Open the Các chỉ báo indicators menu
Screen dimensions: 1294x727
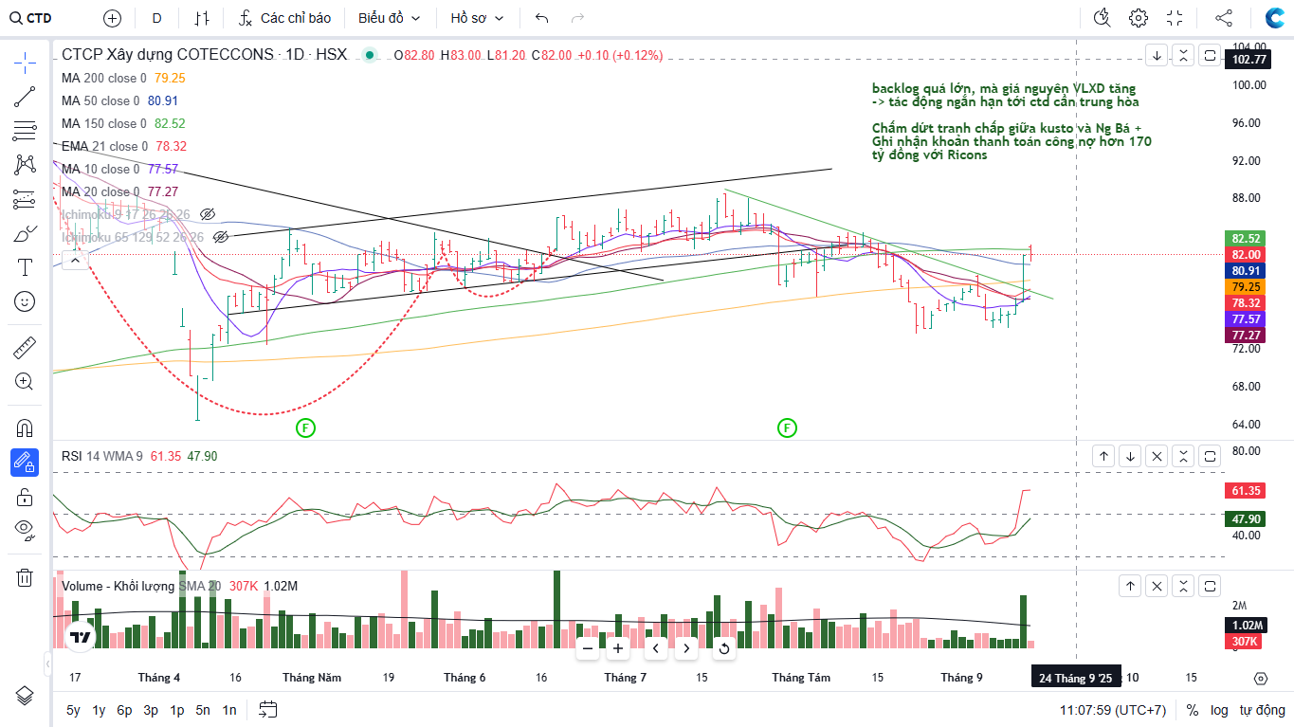coord(284,18)
